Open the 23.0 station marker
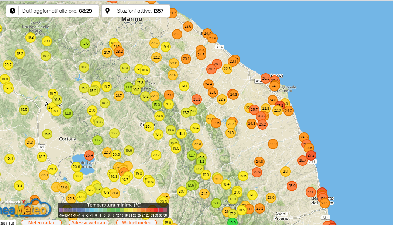The height and width of the screenshot is (225, 393). (271, 198)
